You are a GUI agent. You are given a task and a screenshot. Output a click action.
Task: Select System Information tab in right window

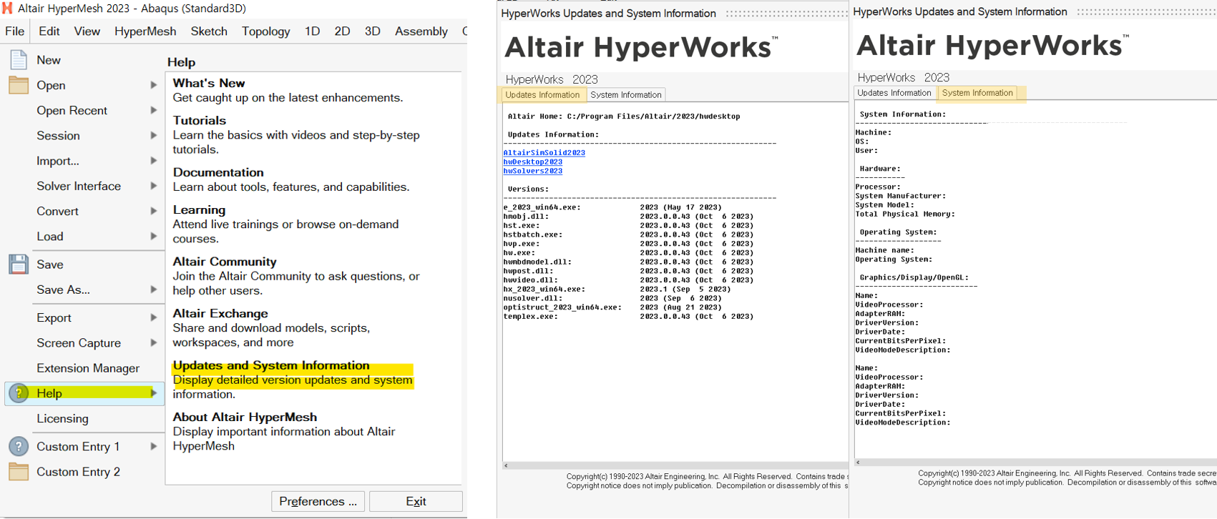[977, 93]
